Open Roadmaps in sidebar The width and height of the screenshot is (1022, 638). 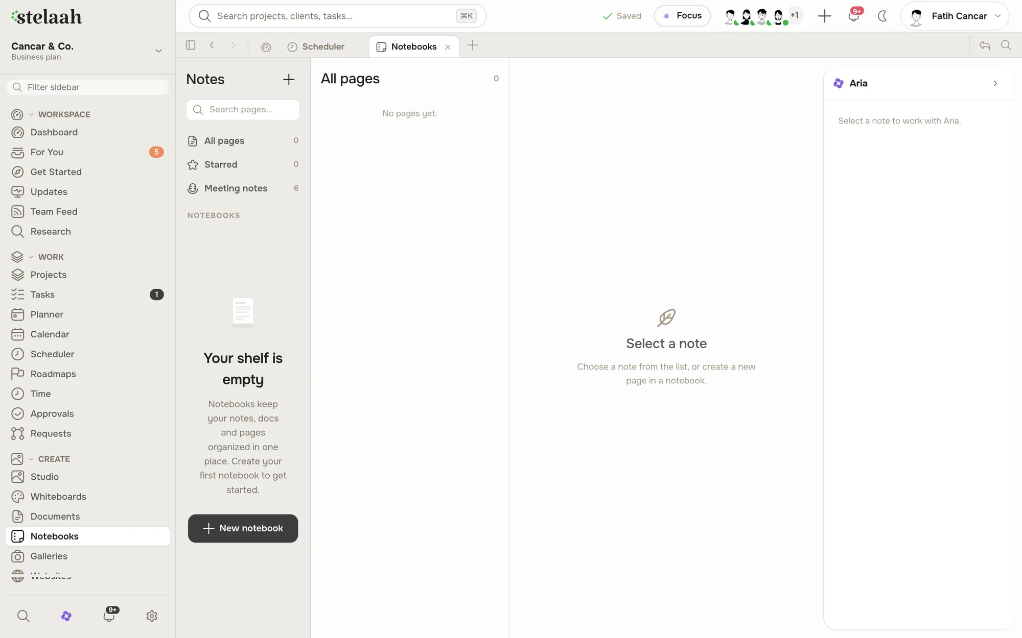pyautogui.click(x=87, y=374)
